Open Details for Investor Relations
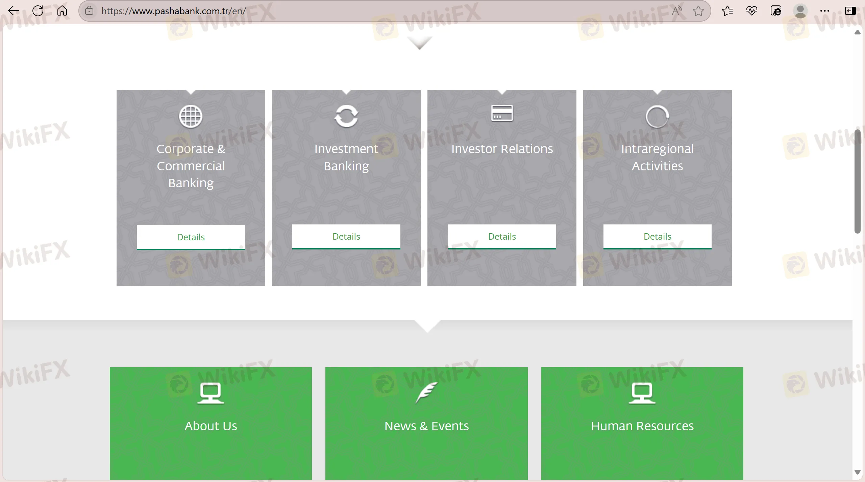 [x=502, y=237]
